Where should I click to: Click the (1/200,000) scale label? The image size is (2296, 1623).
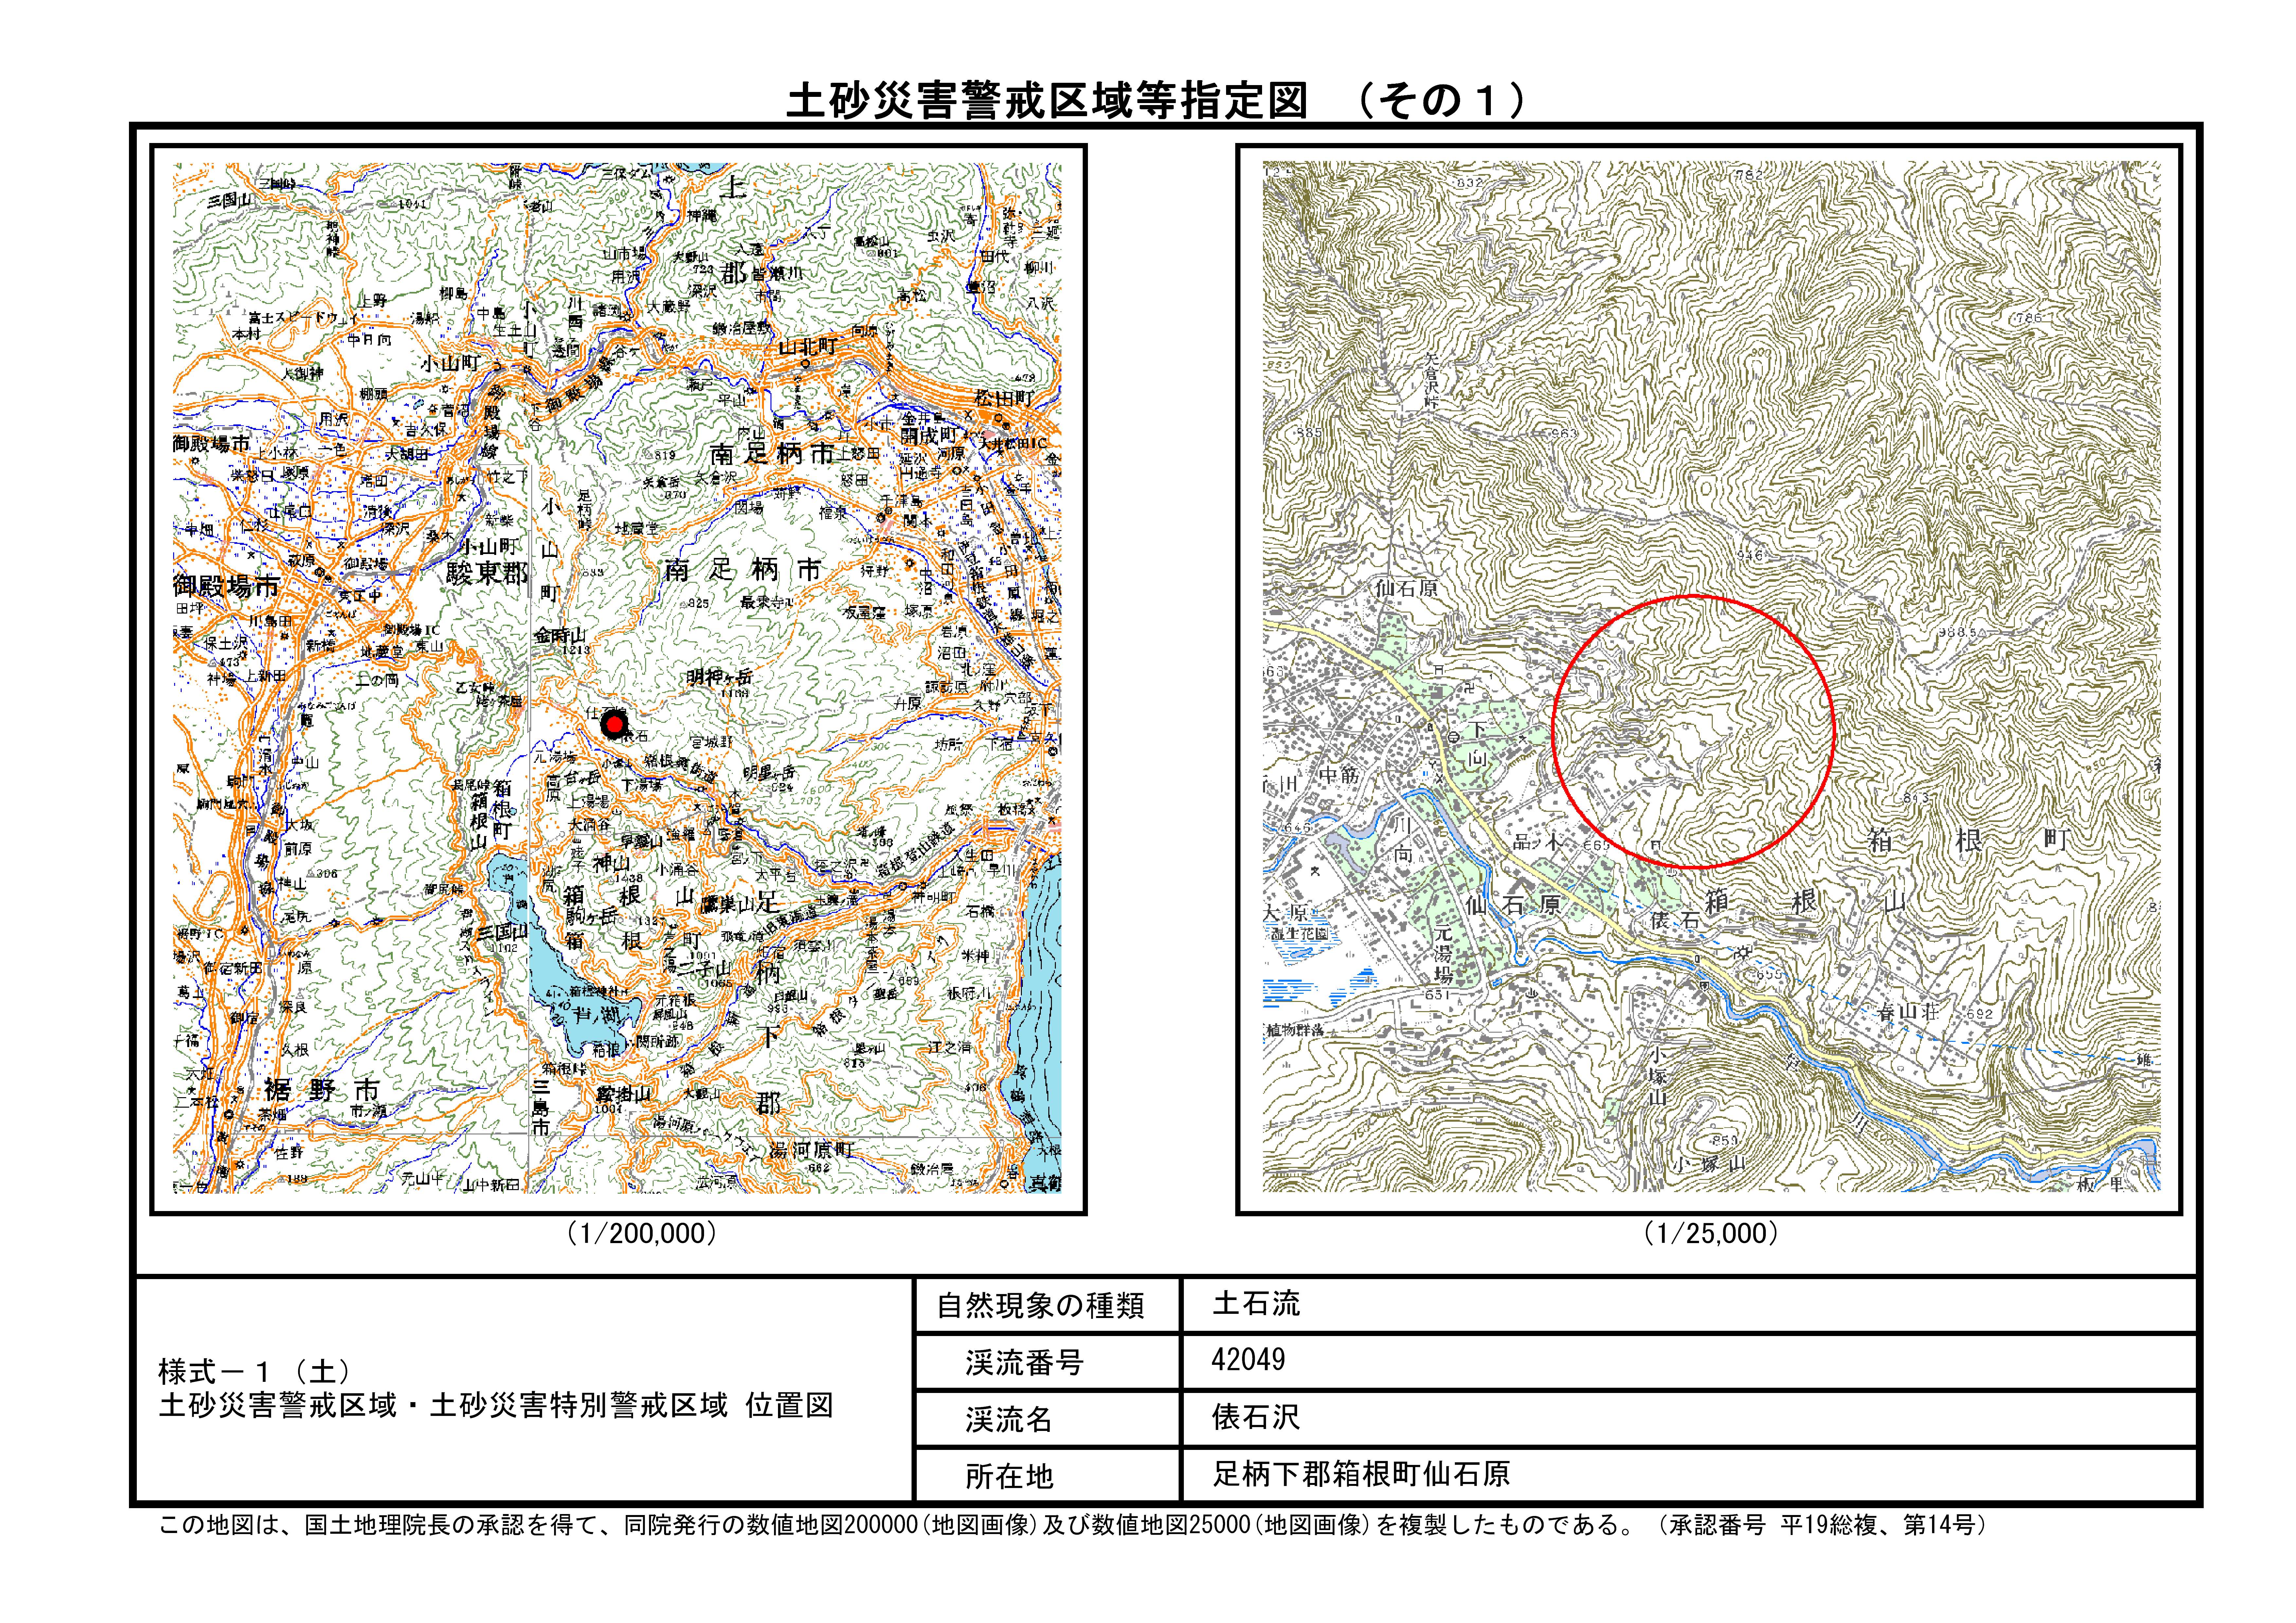coord(642,1233)
